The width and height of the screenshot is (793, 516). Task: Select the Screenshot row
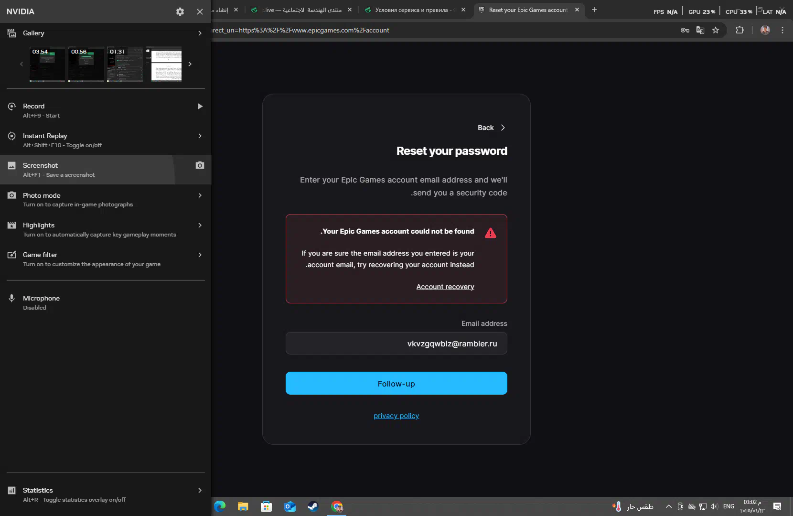pos(106,170)
